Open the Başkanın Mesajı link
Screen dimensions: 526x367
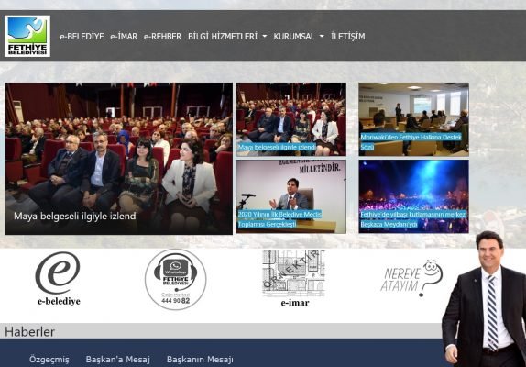tap(200, 360)
